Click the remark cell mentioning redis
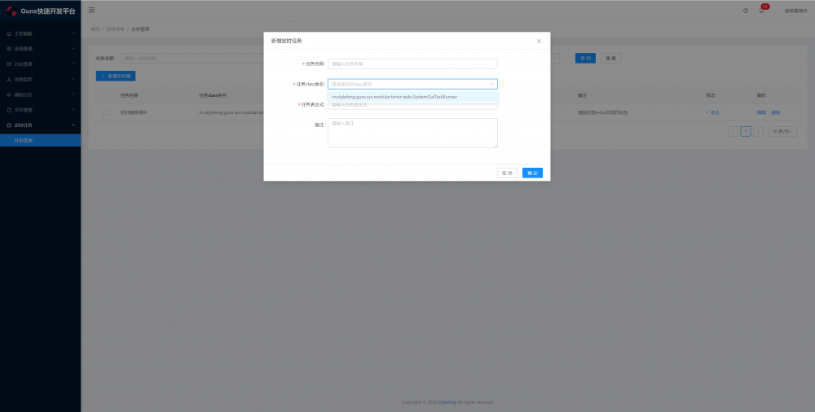Viewport: 815px width, 412px height. click(x=602, y=112)
